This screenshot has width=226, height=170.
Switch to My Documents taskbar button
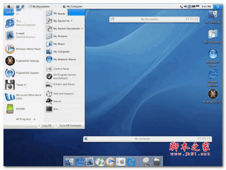39,6
